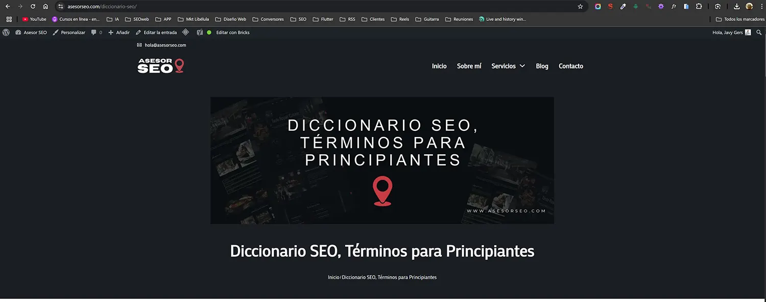766x302 pixels.
Task: Click the site search icon near Hola, Javy Gers
Action: 759,32
